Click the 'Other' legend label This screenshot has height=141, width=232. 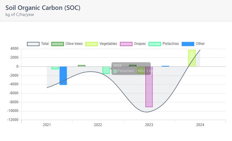pyautogui.click(x=200, y=43)
